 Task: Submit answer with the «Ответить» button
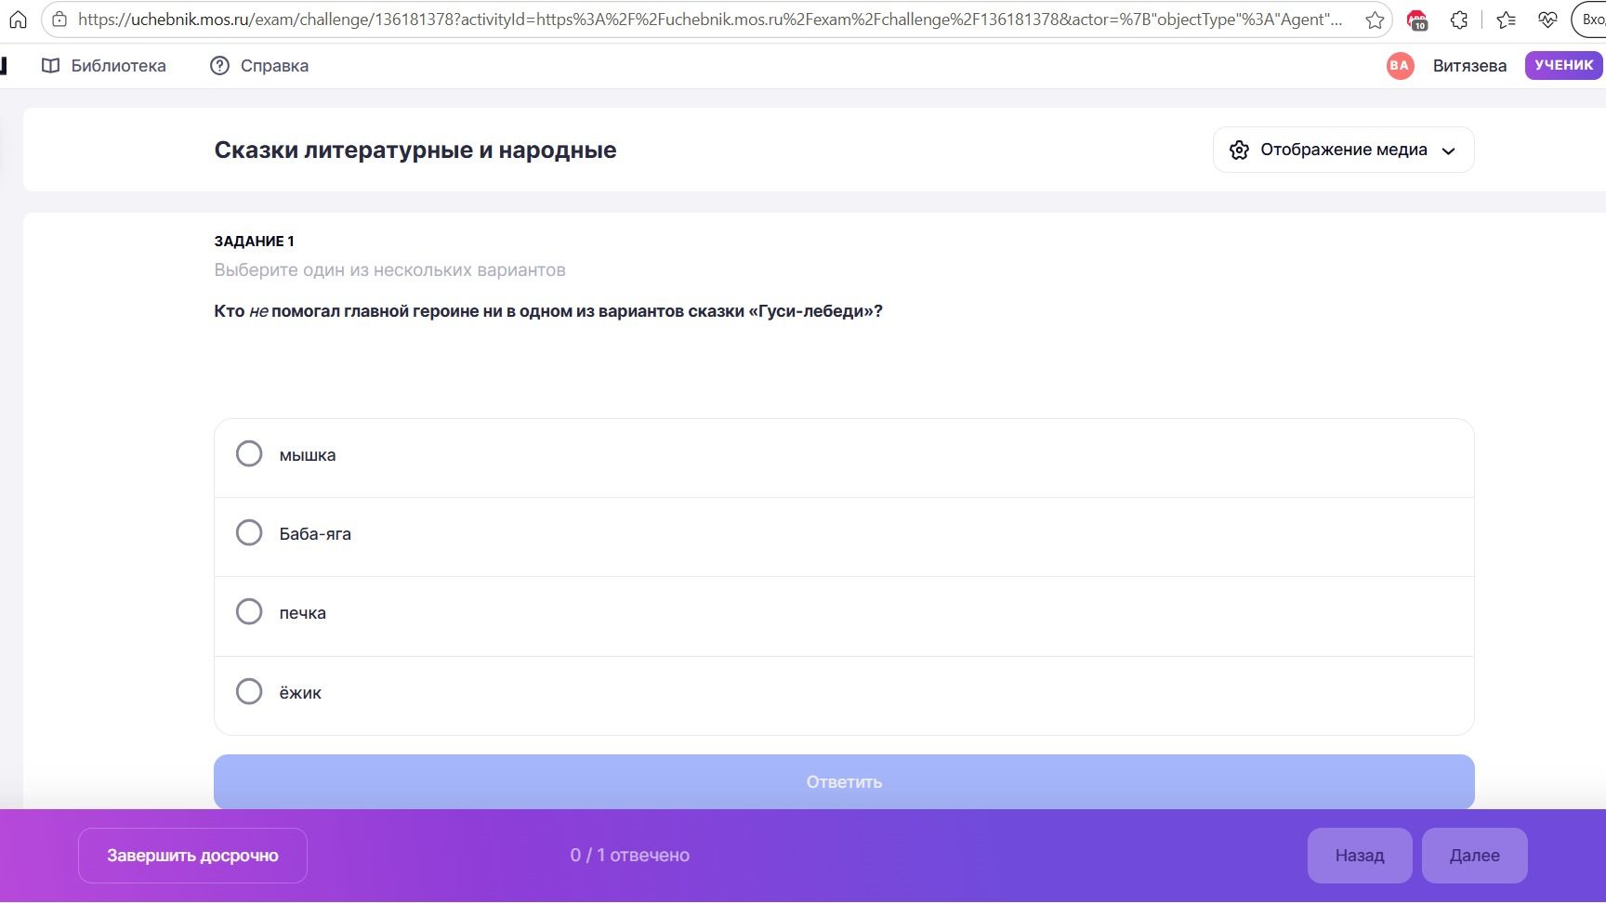pos(844,781)
